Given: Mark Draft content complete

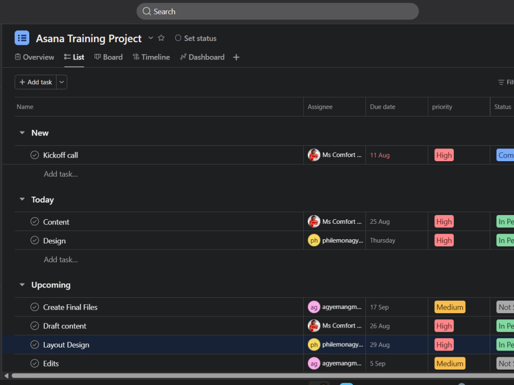Looking at the screenshot, I should click(34, 326).
